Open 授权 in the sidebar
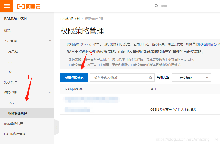Image resolution: width=220 pixels, height=144 pixels. pos(11,103)
